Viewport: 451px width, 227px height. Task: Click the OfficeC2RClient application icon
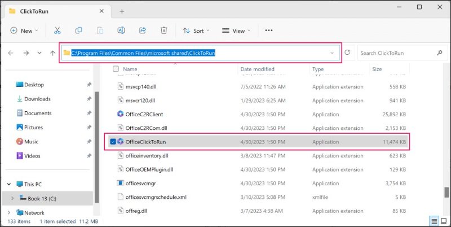pyautogui.click(x=120, y=114)
